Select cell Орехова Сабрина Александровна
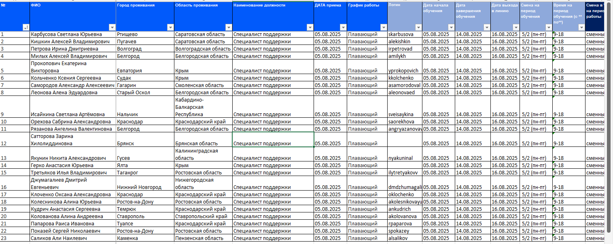The image size is (613, 244). 73,122
